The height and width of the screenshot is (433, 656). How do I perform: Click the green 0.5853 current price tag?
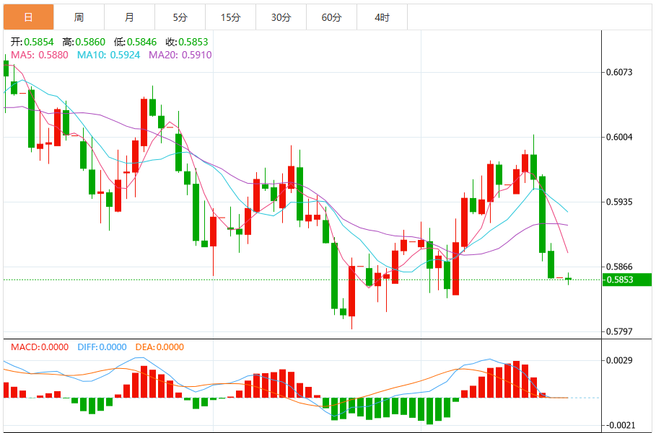(626, 280)
